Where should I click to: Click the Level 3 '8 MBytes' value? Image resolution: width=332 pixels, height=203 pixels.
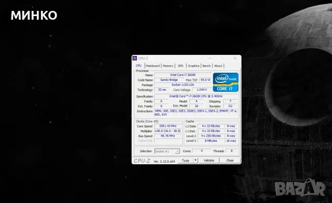tap(211, 141)
